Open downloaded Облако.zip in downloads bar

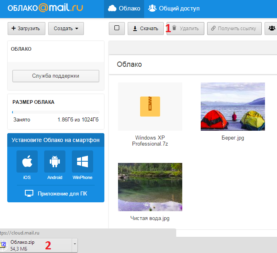coord(36,245)
